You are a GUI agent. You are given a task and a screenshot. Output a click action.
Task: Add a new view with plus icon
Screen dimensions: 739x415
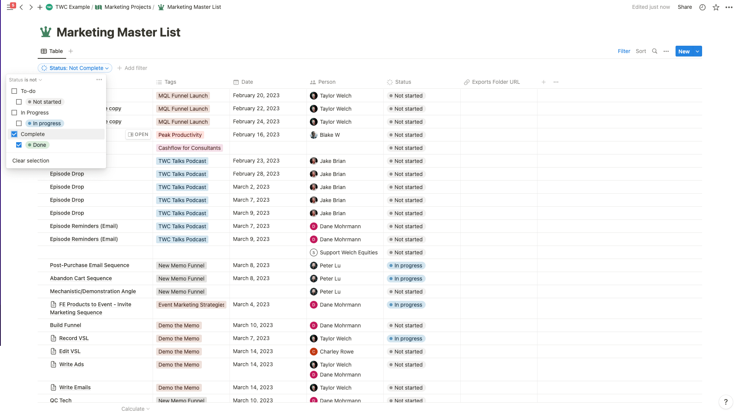[x=71, y=51]
